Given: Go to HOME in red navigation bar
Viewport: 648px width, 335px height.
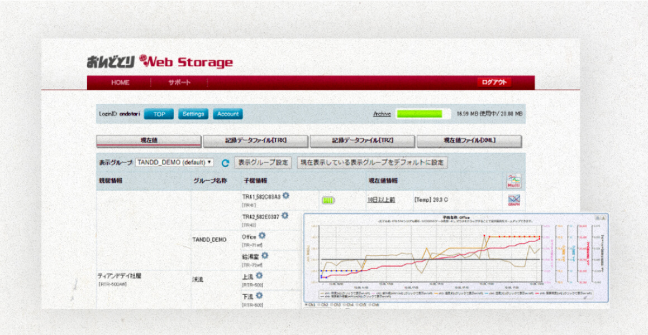Looking at the screenshot, I should pos(120,82).
